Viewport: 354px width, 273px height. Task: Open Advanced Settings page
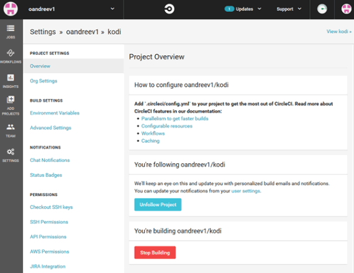tap(50, 128)
